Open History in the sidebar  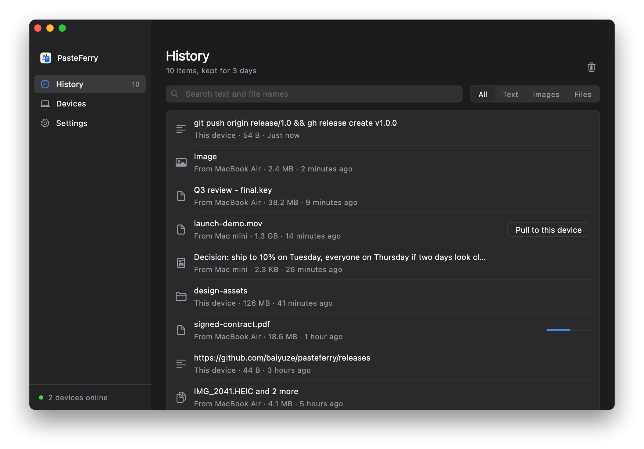(90, 84)
